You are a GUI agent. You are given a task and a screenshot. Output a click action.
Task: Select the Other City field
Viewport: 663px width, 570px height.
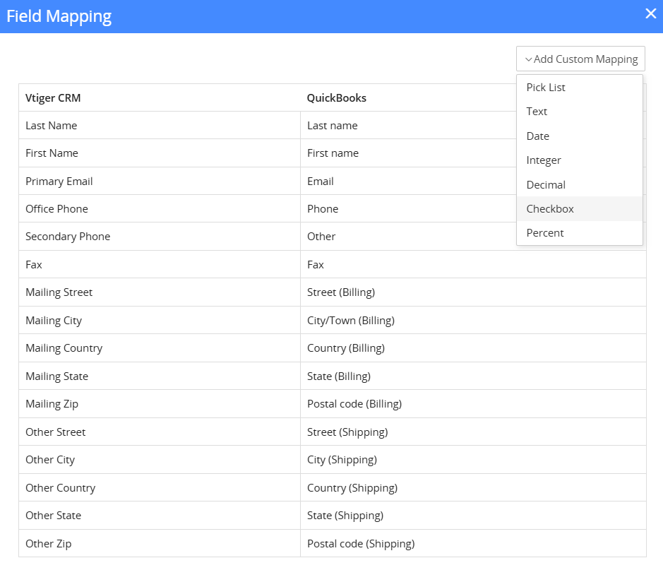click(x=160, y=460)
